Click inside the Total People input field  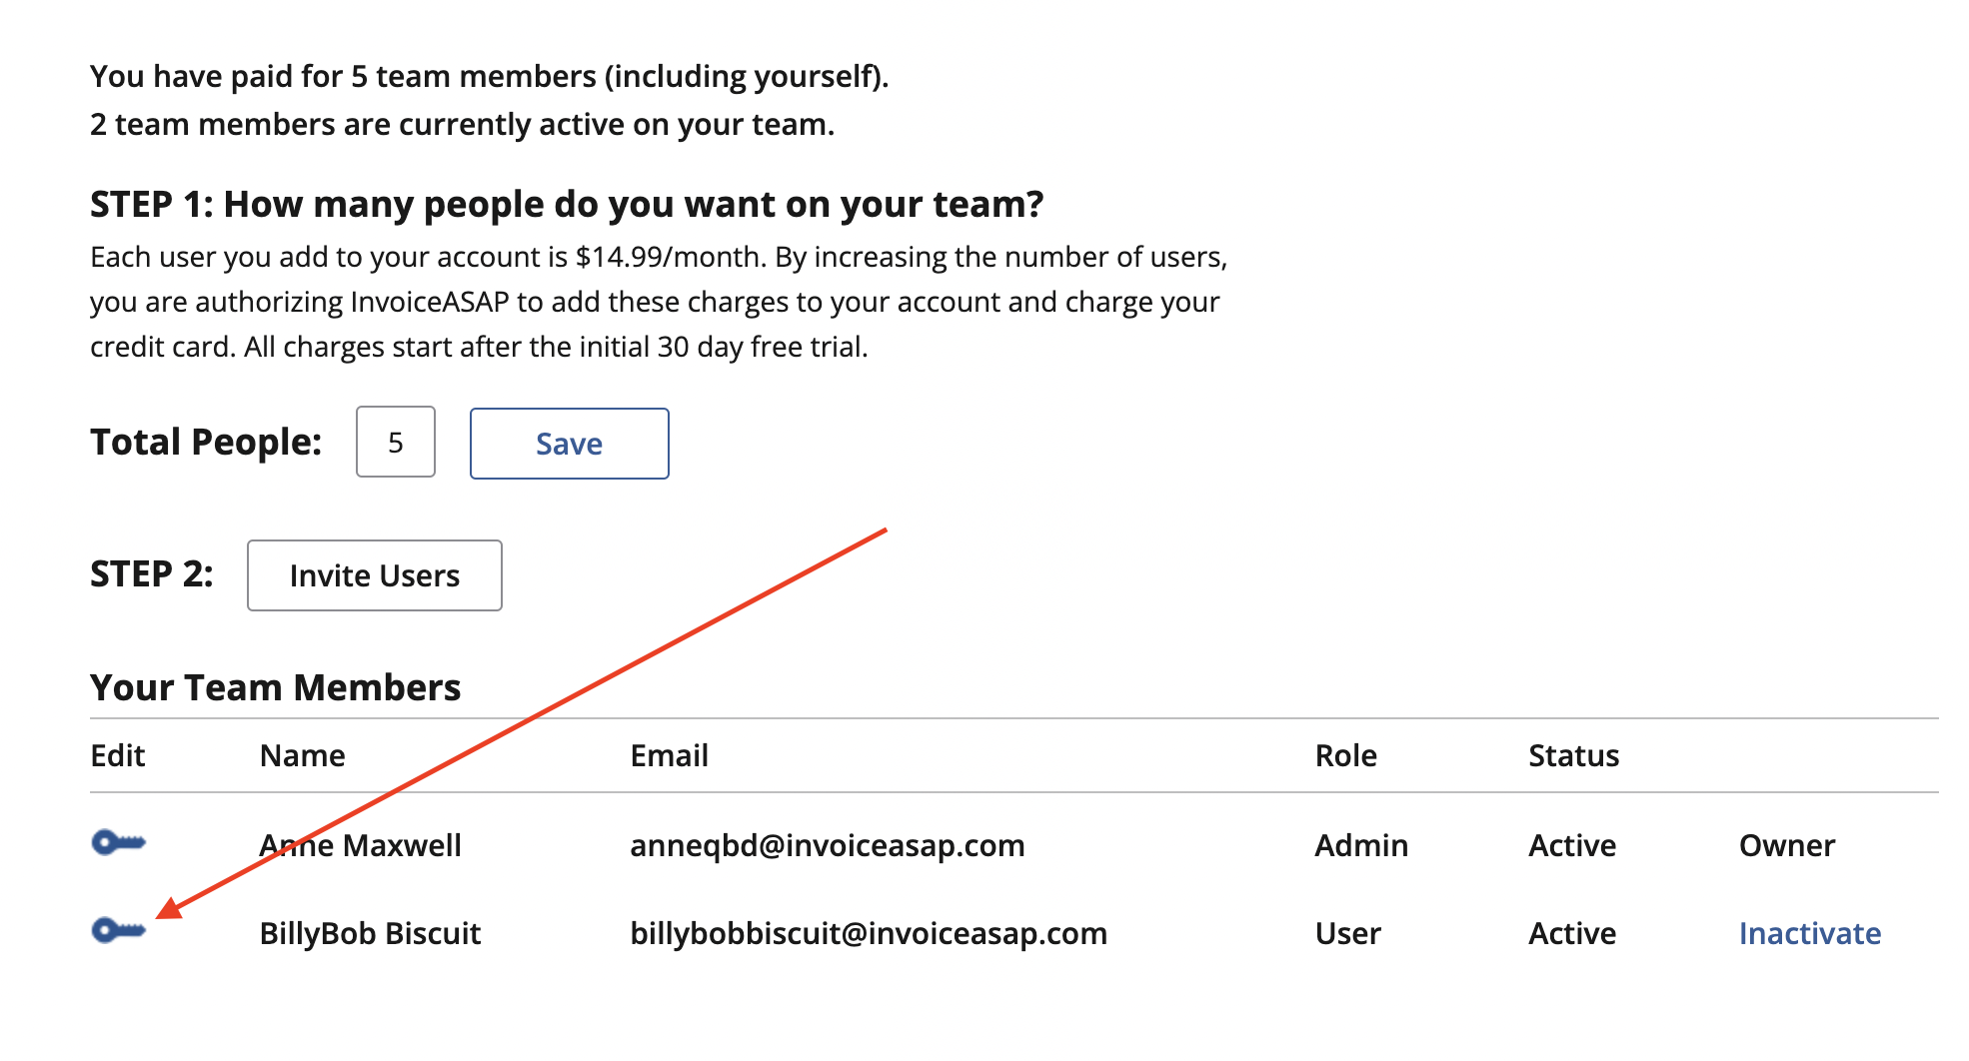tap(395, 443)
